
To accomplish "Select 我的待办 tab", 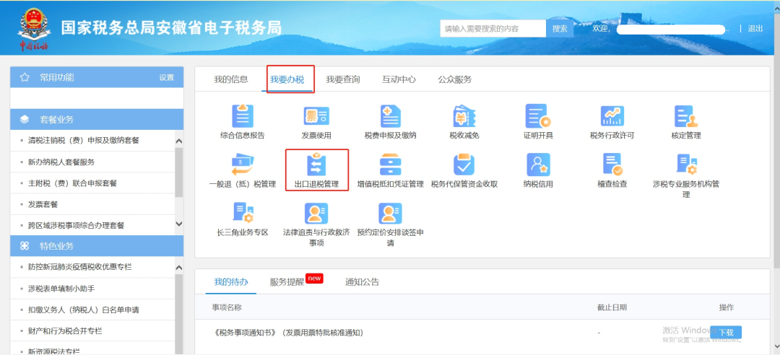I will [231, 282].
